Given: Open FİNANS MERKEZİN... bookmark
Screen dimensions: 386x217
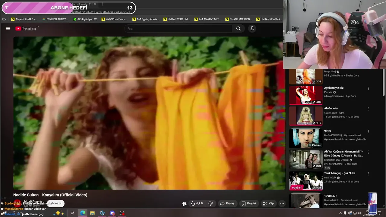Looking at the screenshot, I should tap(239, 19).
